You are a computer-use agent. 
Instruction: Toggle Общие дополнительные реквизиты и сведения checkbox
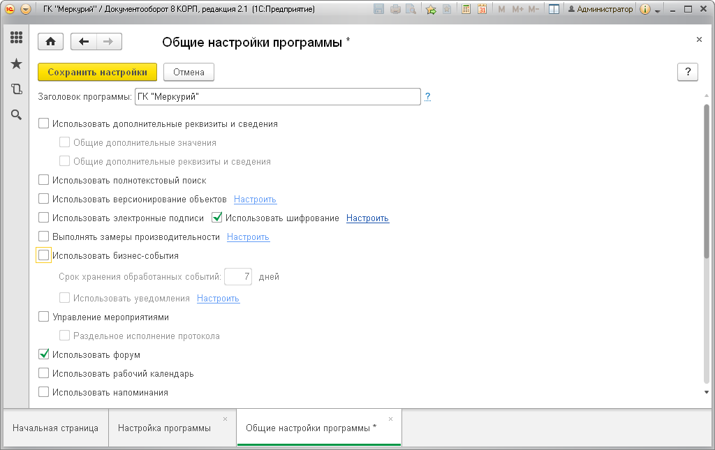(65, 160)
